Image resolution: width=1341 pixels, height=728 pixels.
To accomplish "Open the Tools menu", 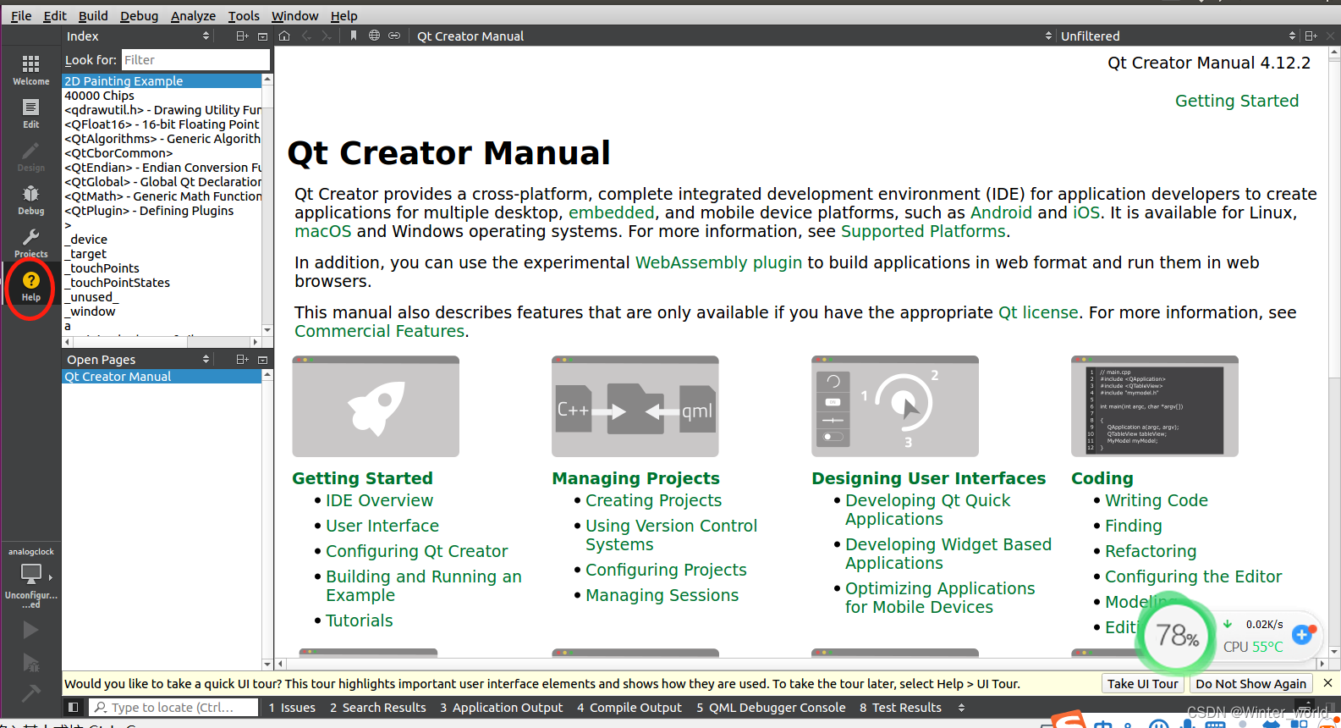I will tap(244, 16).
